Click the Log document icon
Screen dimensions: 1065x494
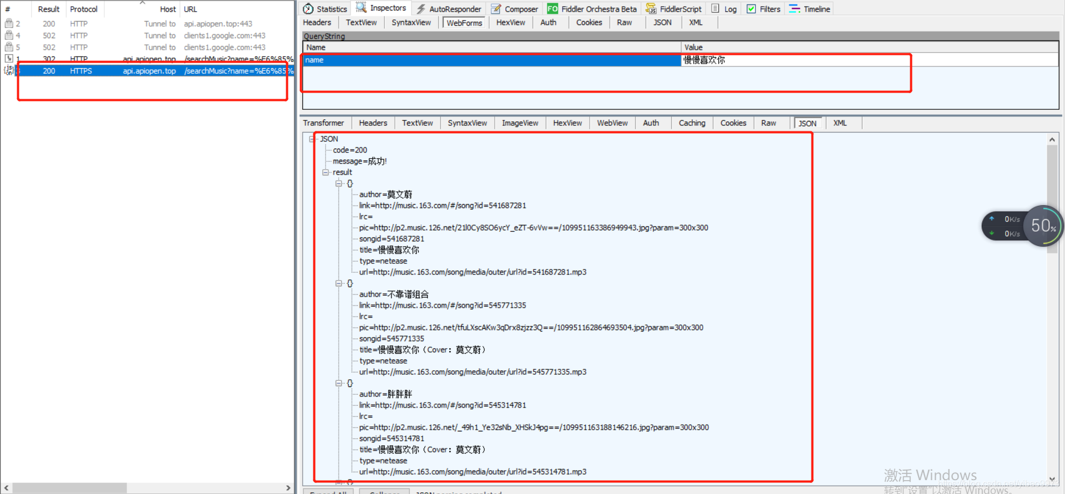tap(716, 8)
